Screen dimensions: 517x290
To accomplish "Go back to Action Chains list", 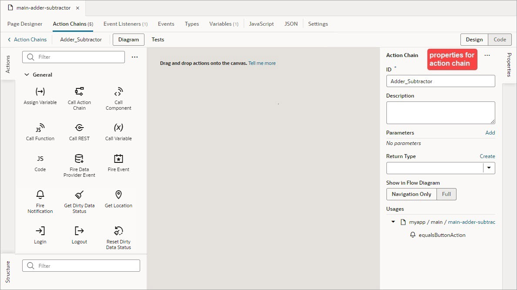I will point(27,40).
